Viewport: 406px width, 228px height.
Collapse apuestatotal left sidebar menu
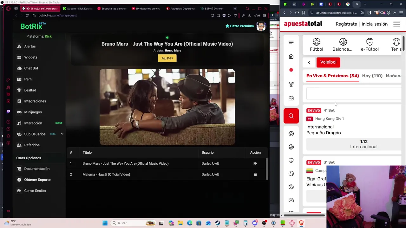(x=291, y=42)
